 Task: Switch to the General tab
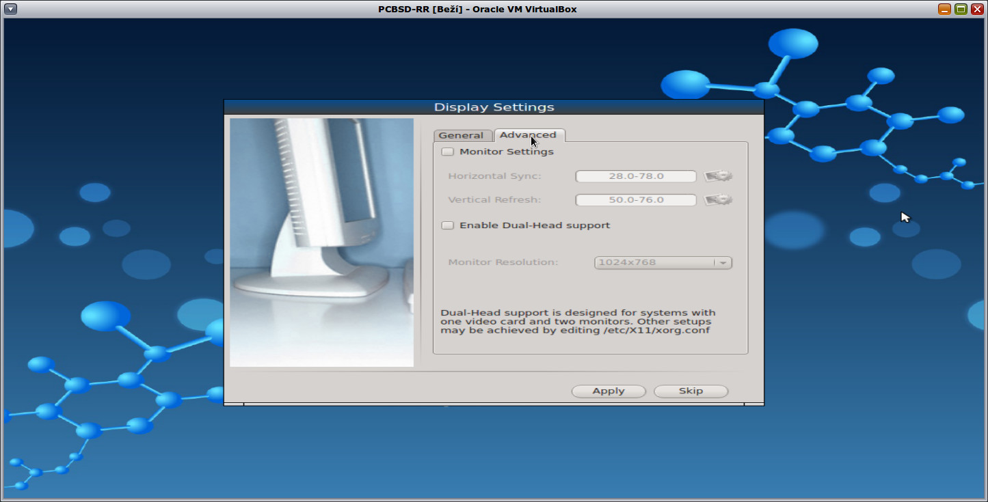tap(463, 135)
